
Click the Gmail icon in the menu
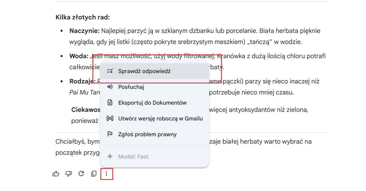click(x=110, y=119)
